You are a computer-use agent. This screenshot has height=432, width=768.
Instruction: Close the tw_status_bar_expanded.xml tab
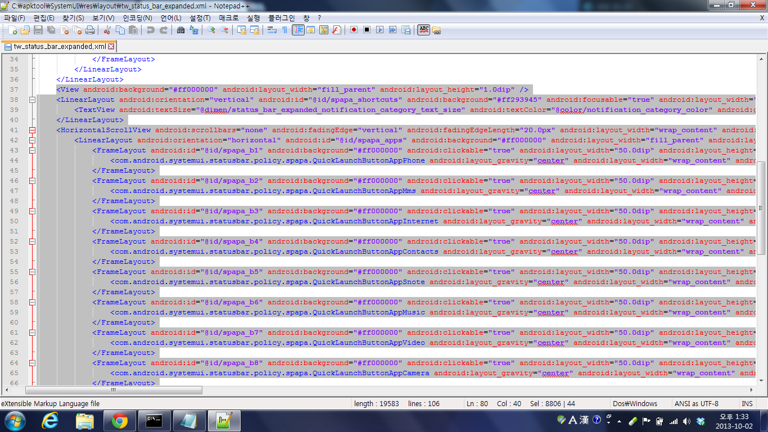click(x=111, y=47)
